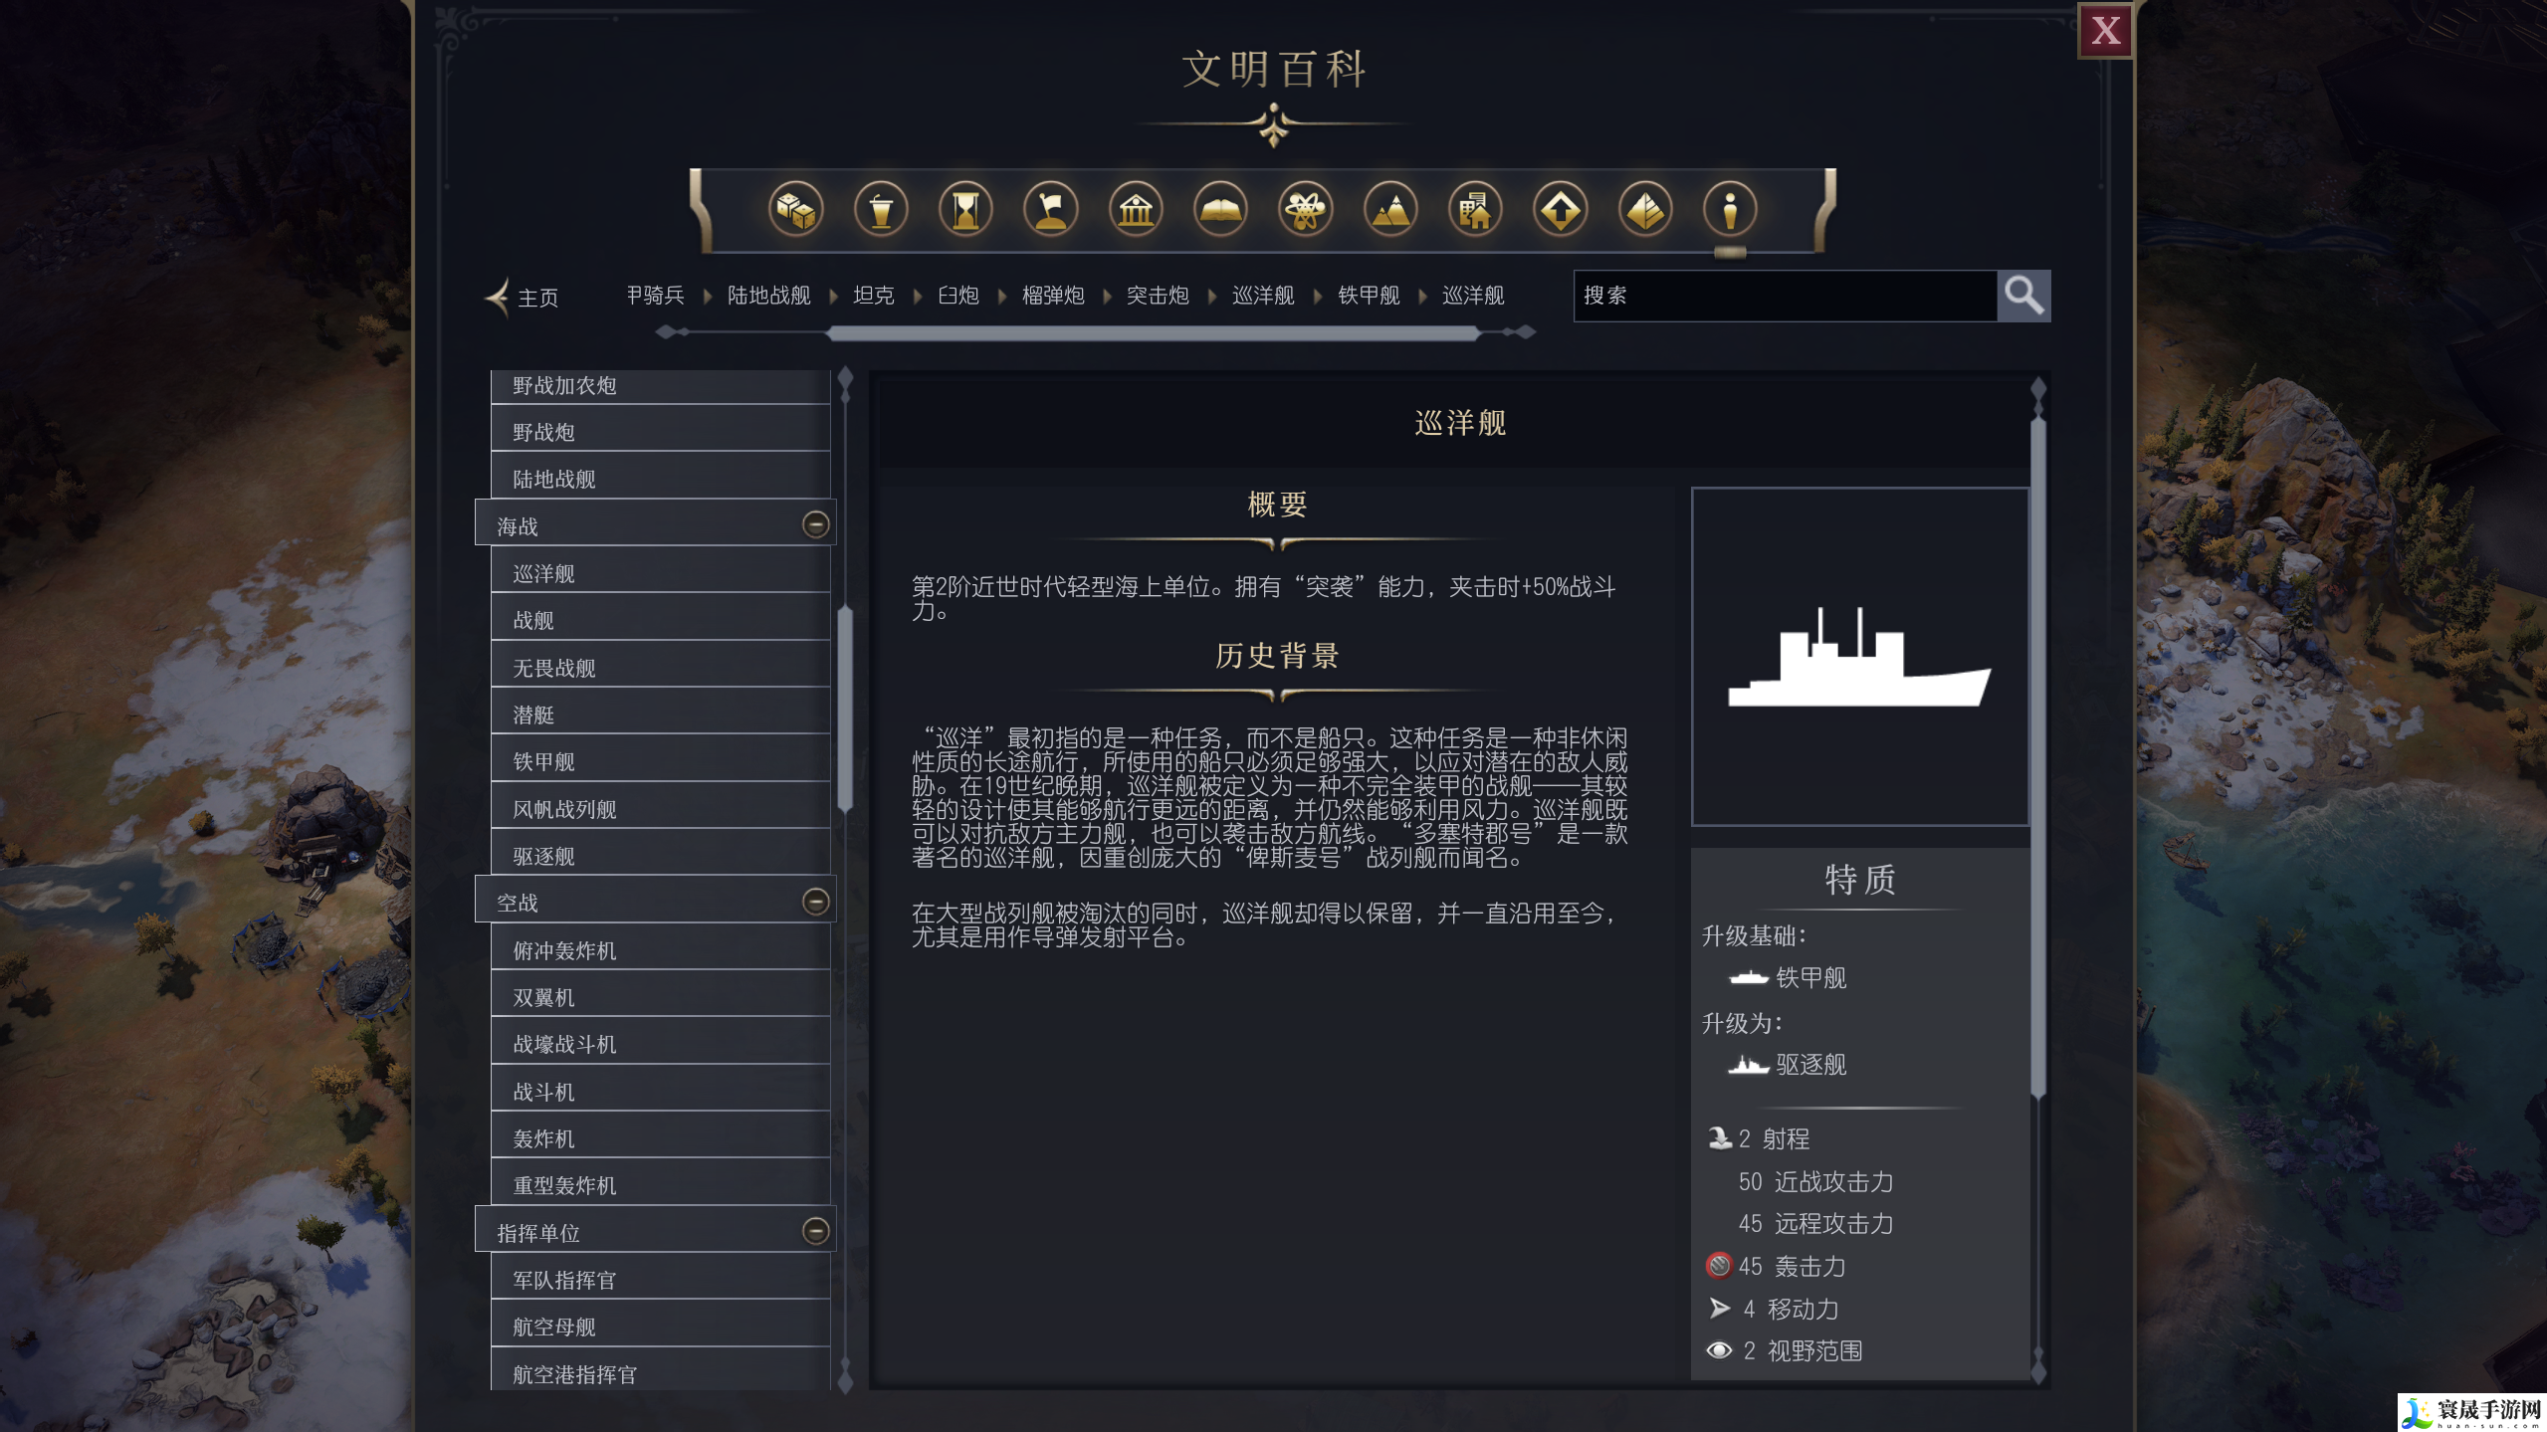Open the flag-bearer category icon
2547x1432 pixels.
[x=1051, y=210]
